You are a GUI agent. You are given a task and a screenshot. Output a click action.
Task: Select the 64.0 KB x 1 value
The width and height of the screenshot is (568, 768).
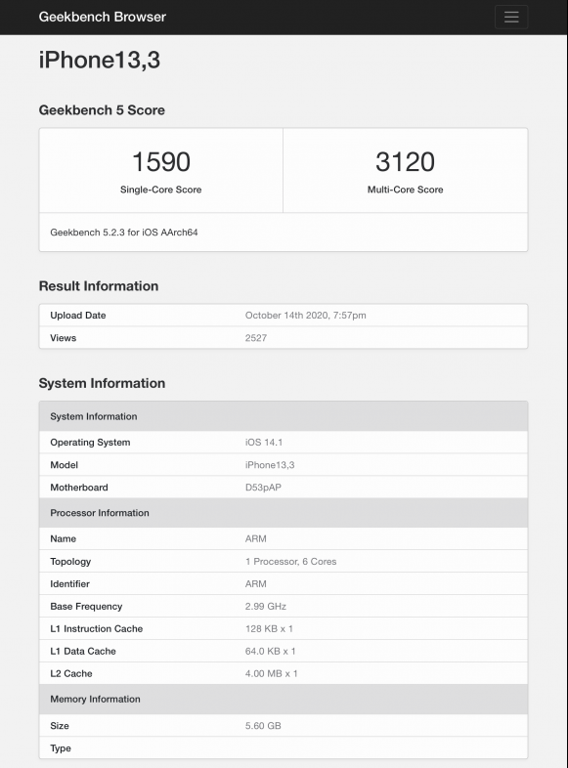(270, 652)
